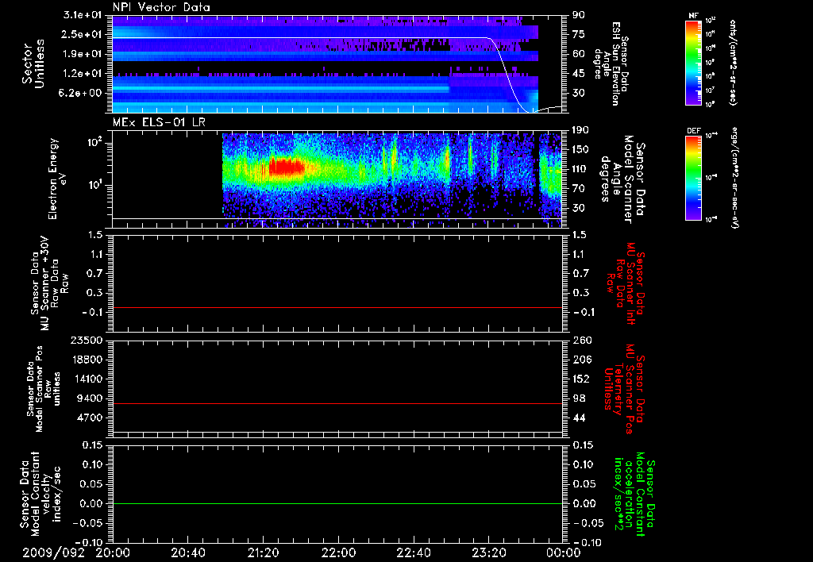
Task: Click the "206" telemetry tick label
Action: tap(580, 360)
